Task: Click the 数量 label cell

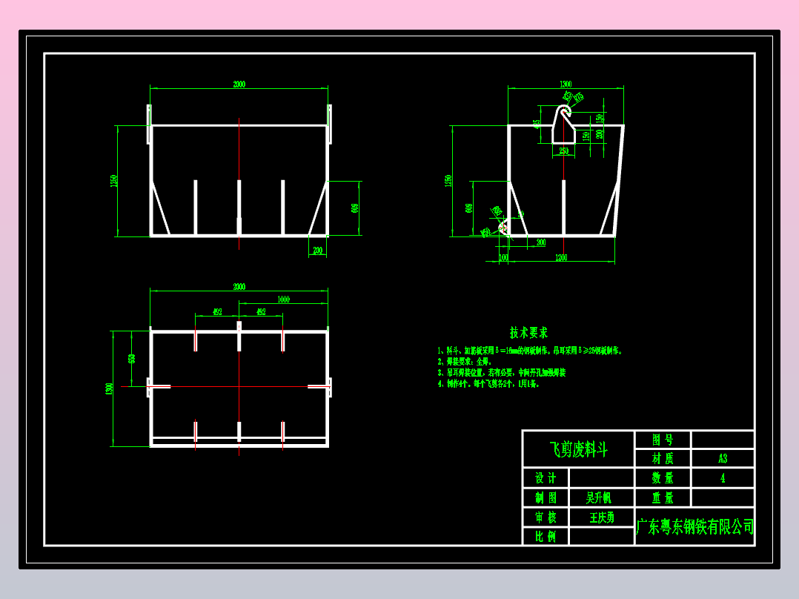Action: [663, 477]
